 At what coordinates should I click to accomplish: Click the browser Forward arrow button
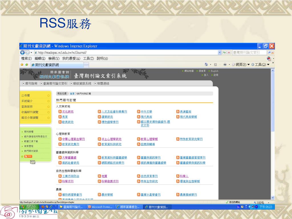[x=27, y=52]
